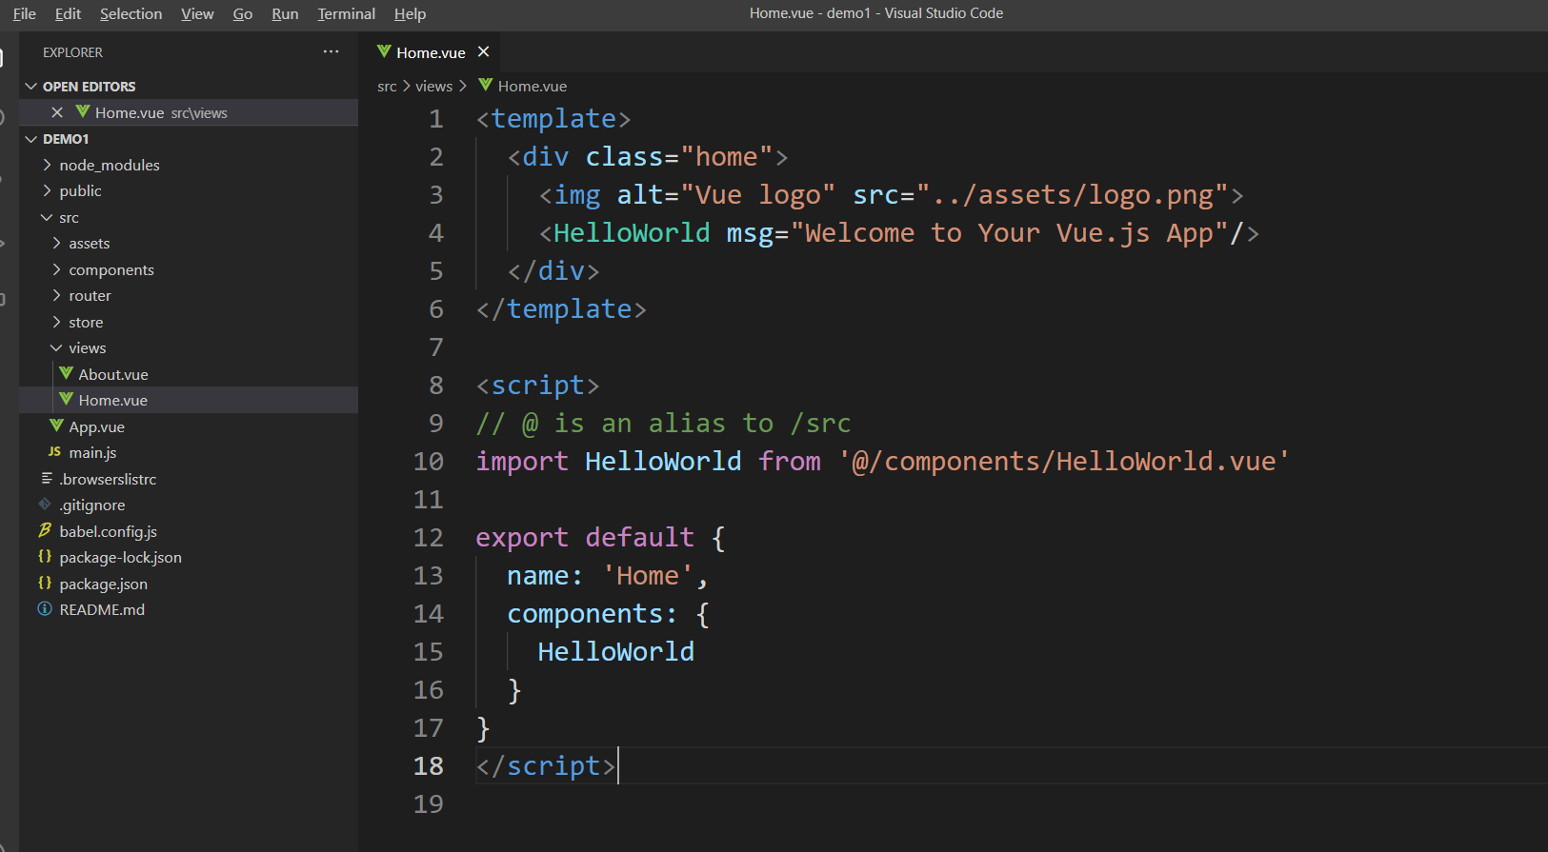Click the info icon beside README.md
The image size is (1548, 852).
click(45, 609)
